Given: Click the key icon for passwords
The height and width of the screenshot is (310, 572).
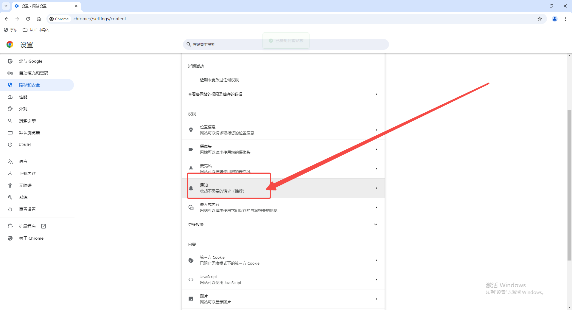Looking at the screenshot, I should coord(10,73).
